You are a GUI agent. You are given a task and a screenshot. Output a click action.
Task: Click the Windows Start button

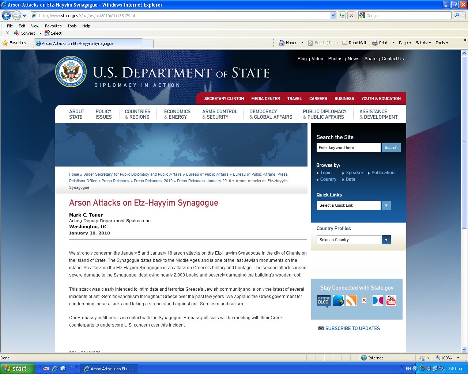click(17, 369)
